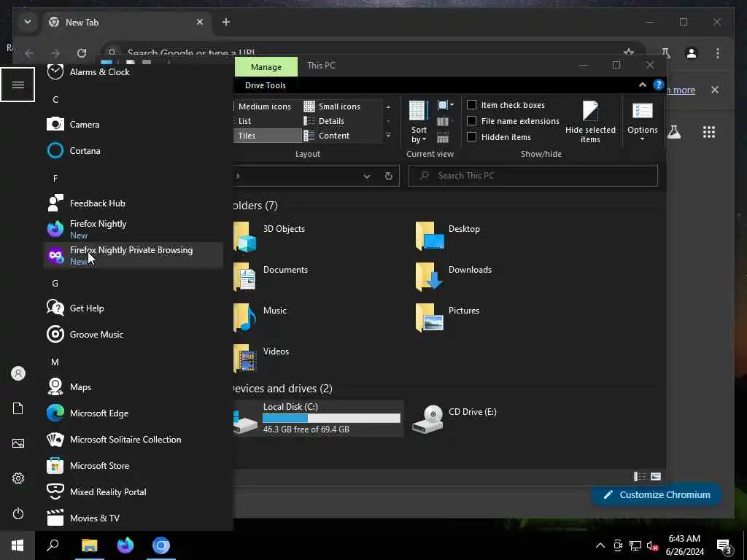Viewport: 747px width, 560px height.
Task: Expand the layout gallery more arrow
Action: (x=388, y=136)
